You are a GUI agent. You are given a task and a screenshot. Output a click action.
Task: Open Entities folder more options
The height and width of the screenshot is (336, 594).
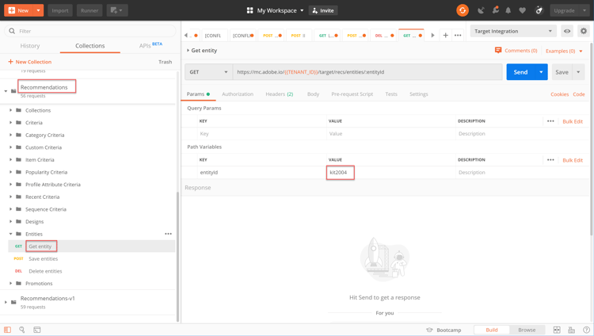coord(168,234)
